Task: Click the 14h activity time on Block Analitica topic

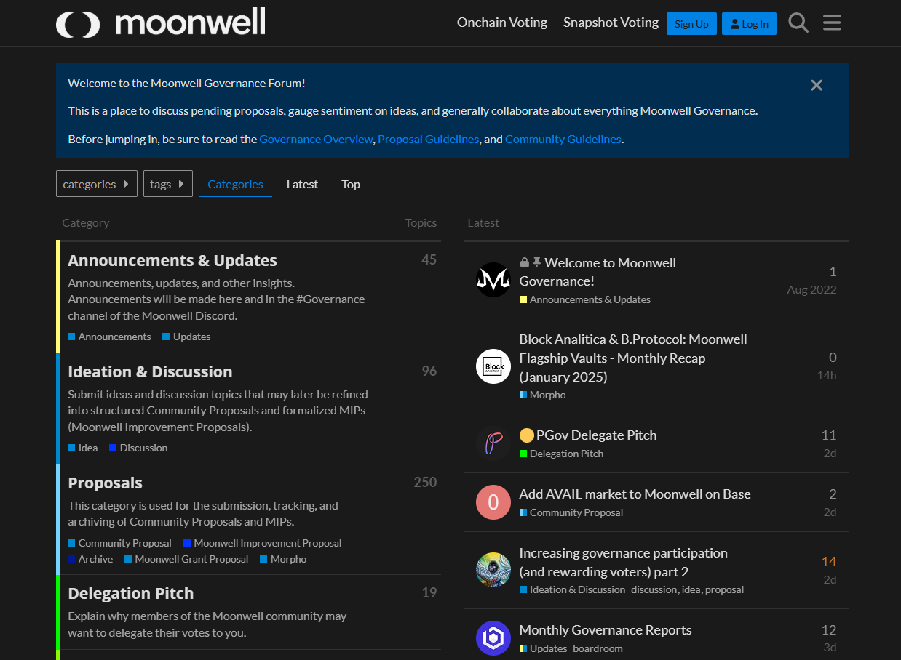Action: [x=827, y=376]
